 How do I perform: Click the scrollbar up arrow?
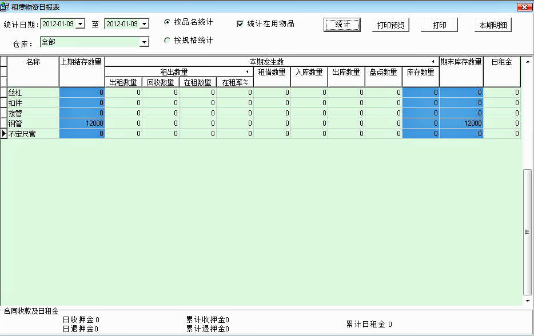pyautogui.click(x=528, y=62)
